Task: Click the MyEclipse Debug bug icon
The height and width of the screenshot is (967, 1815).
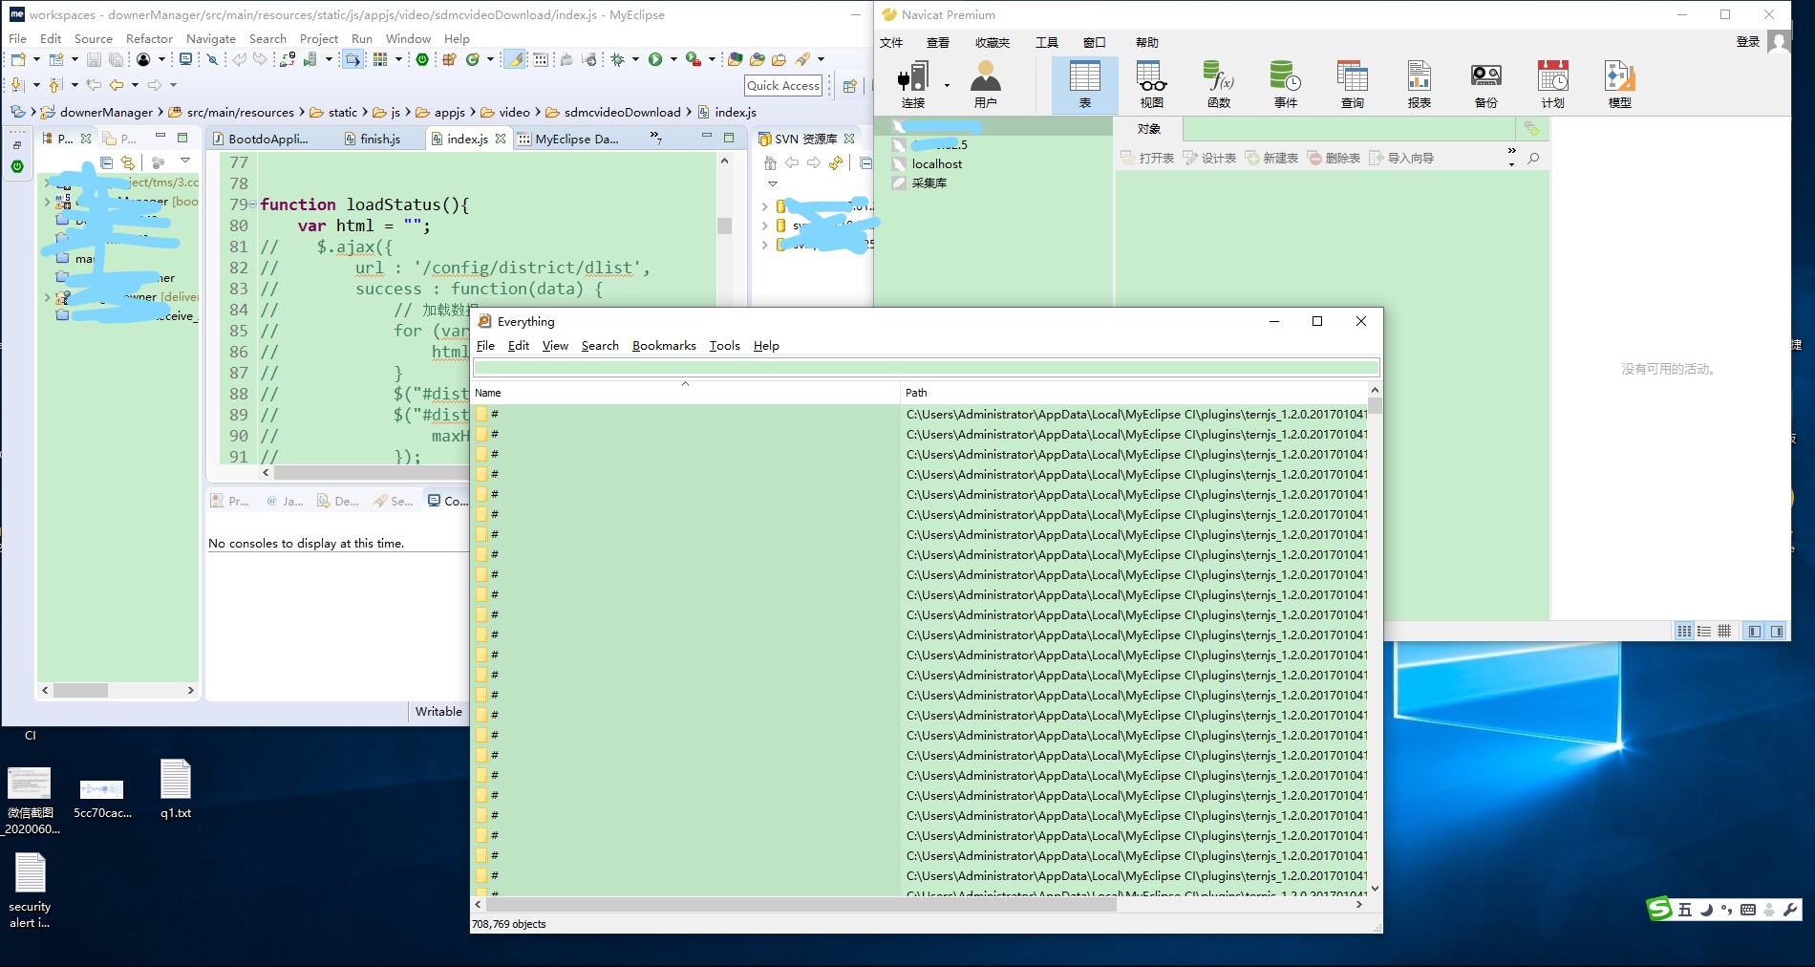Action: (617, 59)
